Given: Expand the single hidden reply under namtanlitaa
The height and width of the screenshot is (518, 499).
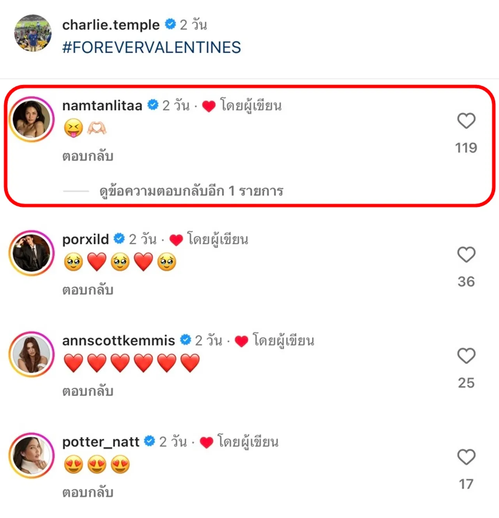Looking at the screenshot, I should pos(191,191).
